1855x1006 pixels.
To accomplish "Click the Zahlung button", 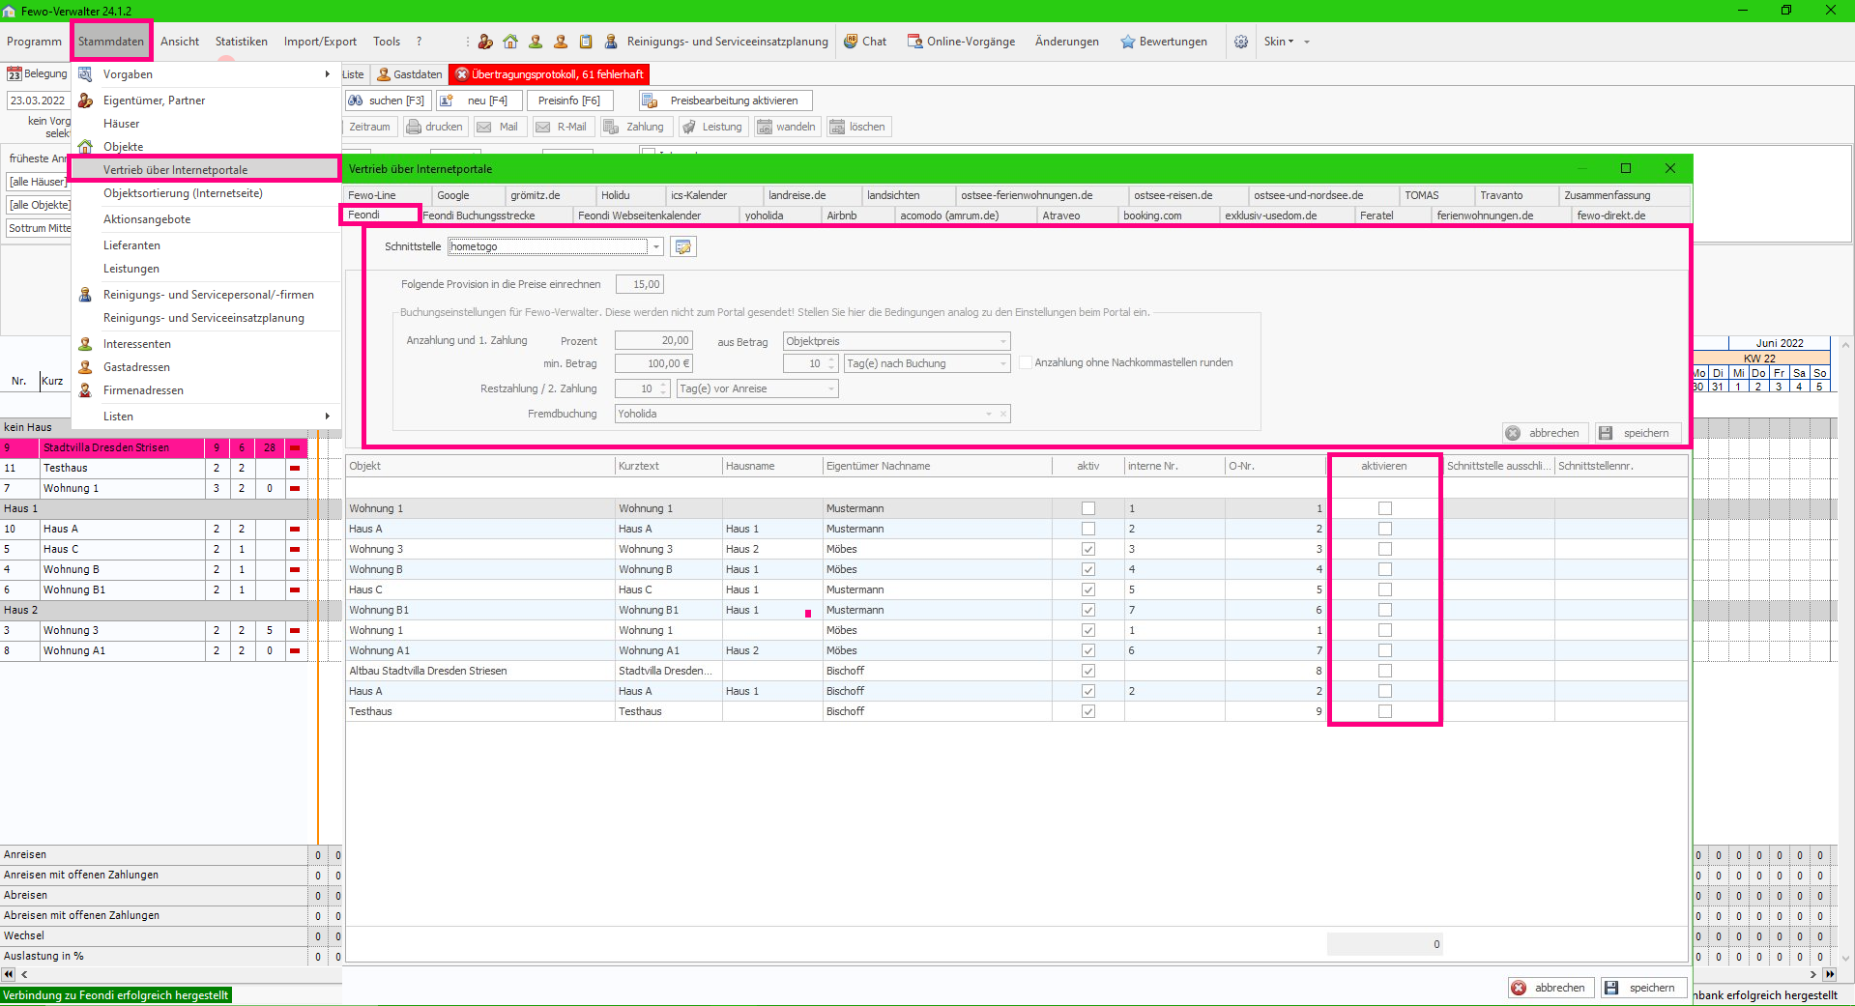I will [x=635, y=127].
